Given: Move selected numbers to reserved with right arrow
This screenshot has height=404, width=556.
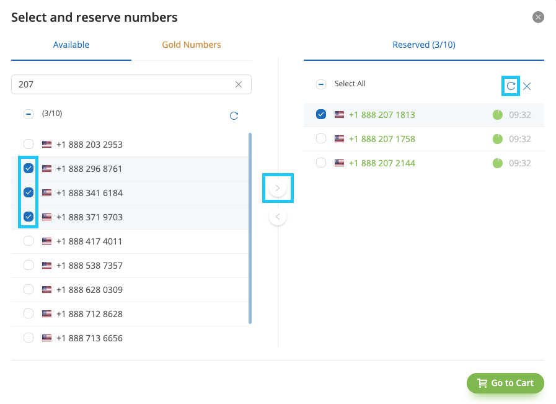Looking at the screenshot, I should click(x=278, y=188).
